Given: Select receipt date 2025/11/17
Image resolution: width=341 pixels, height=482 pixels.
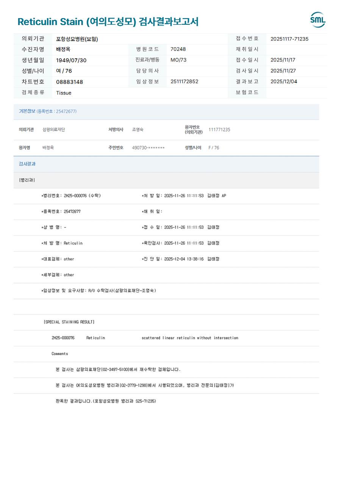Looking at the screenshot, I should pos(283,60).
